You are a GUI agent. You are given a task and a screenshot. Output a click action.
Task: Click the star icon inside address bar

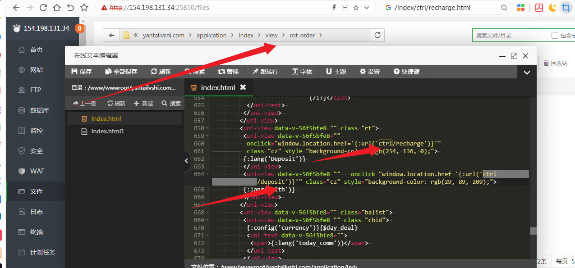pyautogui.click(x=356, y=8)
